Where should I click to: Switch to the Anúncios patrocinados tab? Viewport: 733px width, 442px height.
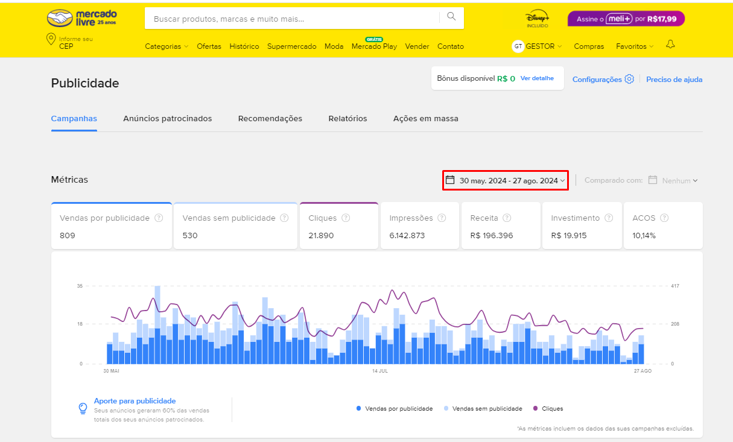[168, 119]
